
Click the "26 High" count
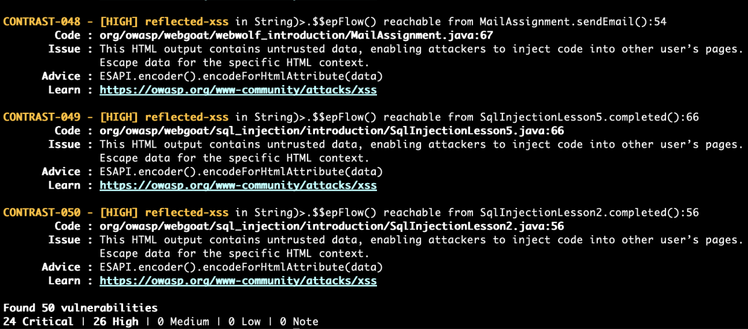(116, 322)
